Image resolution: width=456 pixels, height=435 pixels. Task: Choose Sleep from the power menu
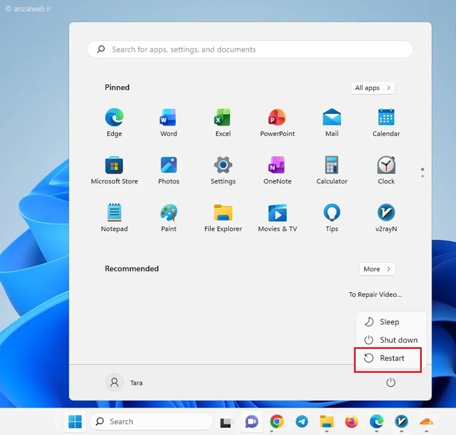[390, 322]
